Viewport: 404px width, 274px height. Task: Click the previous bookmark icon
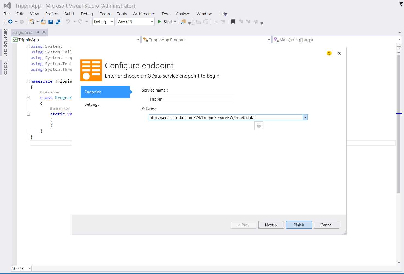pos(241,22)
